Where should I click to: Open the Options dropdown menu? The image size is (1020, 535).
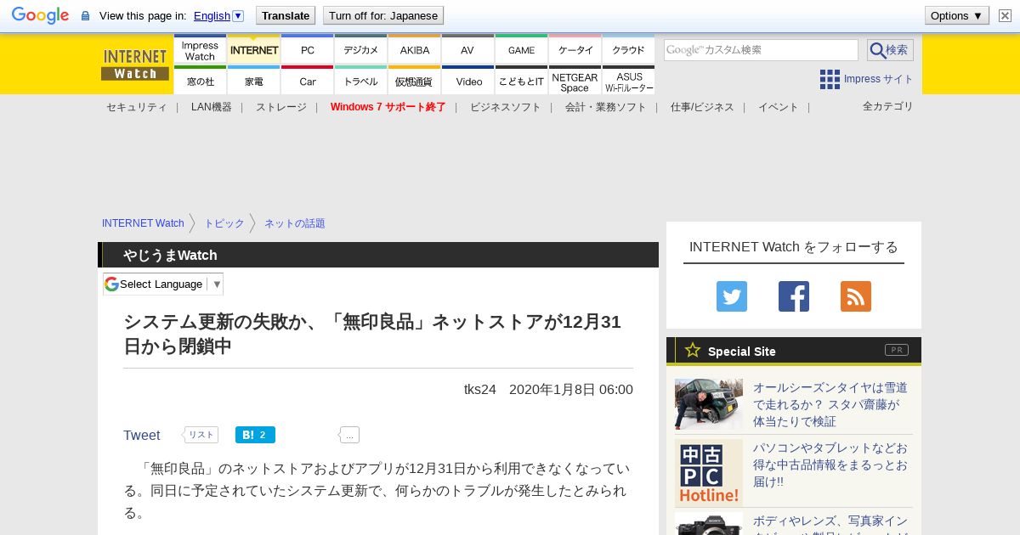pyautogui.click(x=957, y=15)
